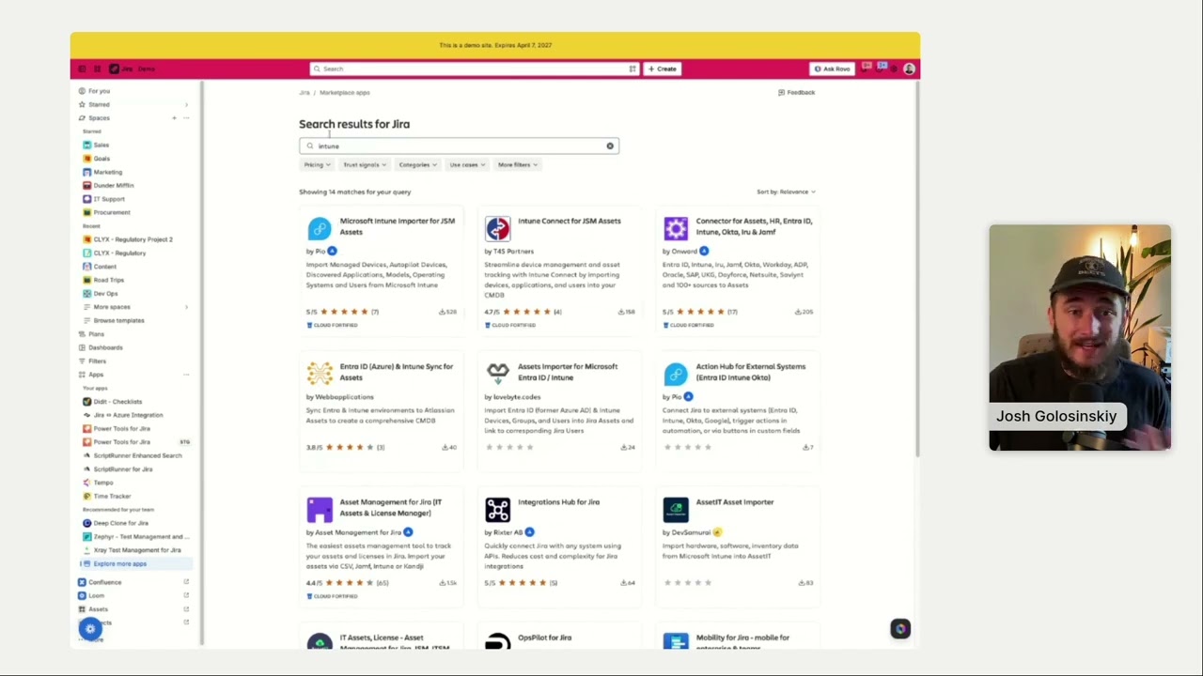Open the help icon with blue badge
The image size is (1203, 676).
tap(883, 67)
